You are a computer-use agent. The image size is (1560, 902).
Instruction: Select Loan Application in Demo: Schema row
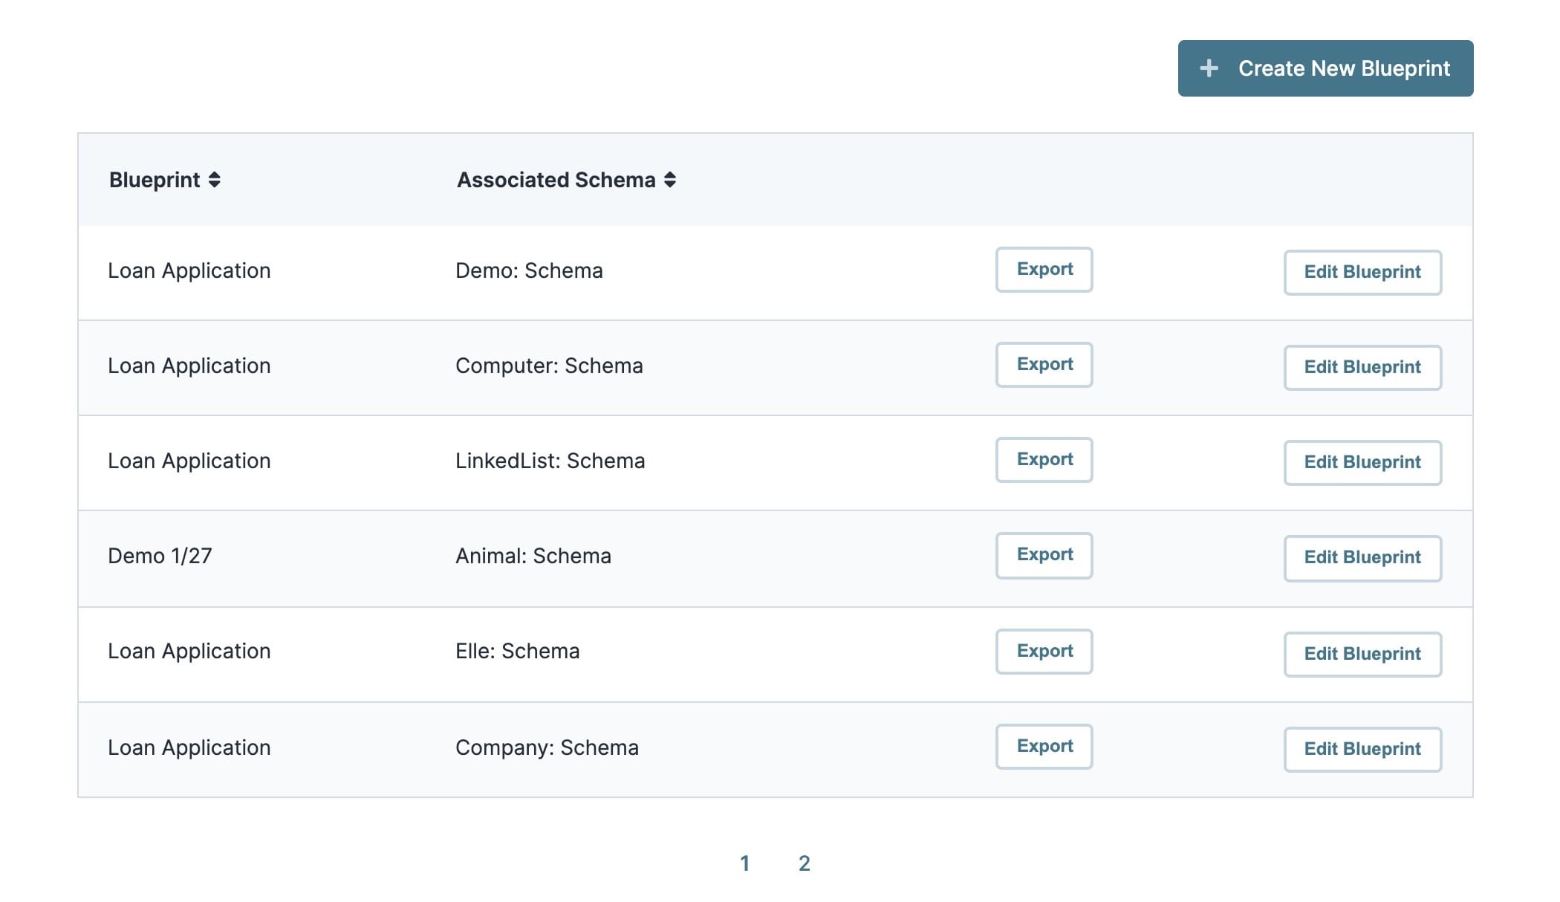point(189,271)
